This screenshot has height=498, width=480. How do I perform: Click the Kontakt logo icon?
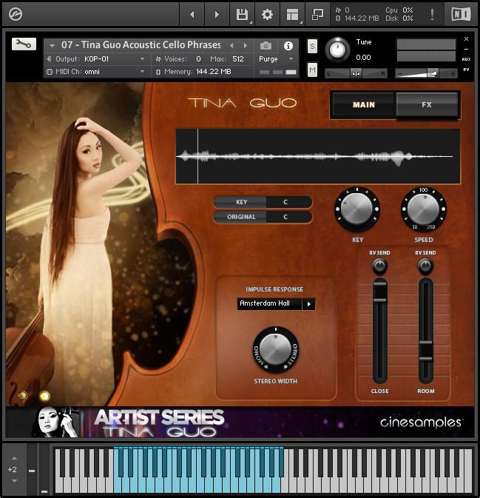[x=16, y=14]
